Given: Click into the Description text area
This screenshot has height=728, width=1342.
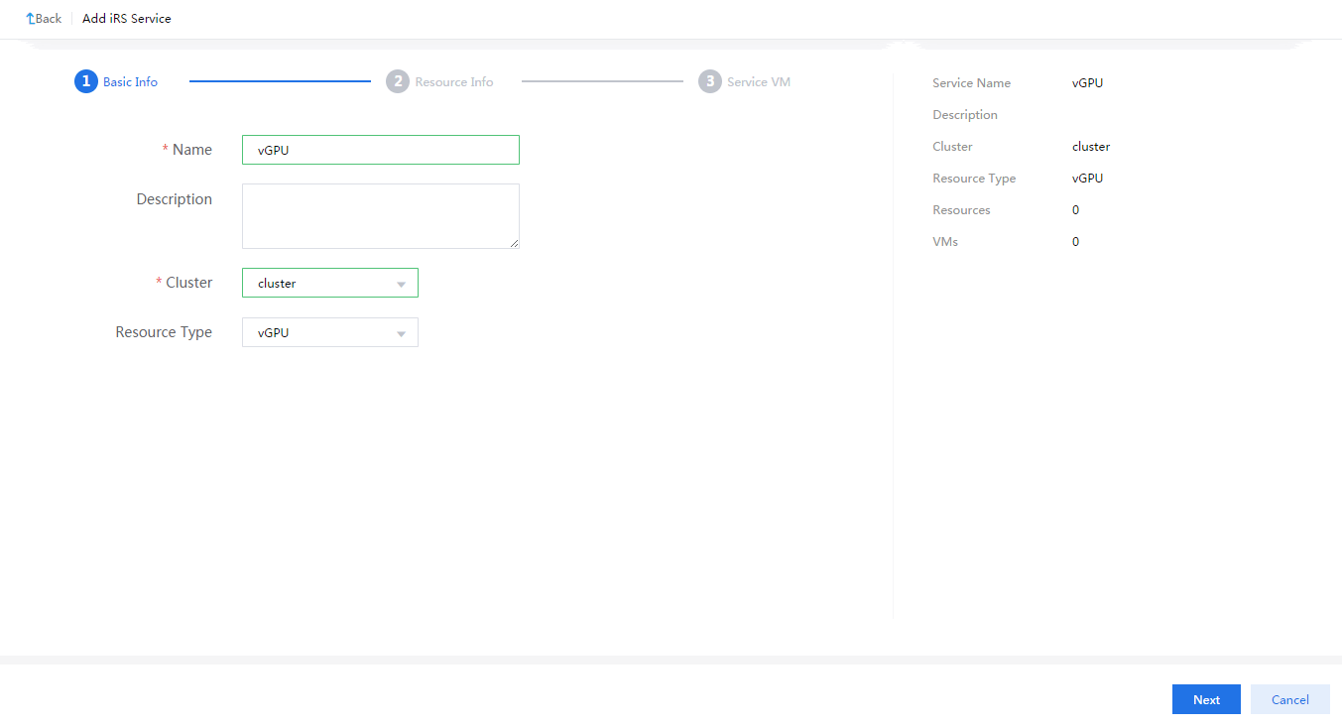Looking at the screenshot, I should pyautogui.click(x=381, y=216).
